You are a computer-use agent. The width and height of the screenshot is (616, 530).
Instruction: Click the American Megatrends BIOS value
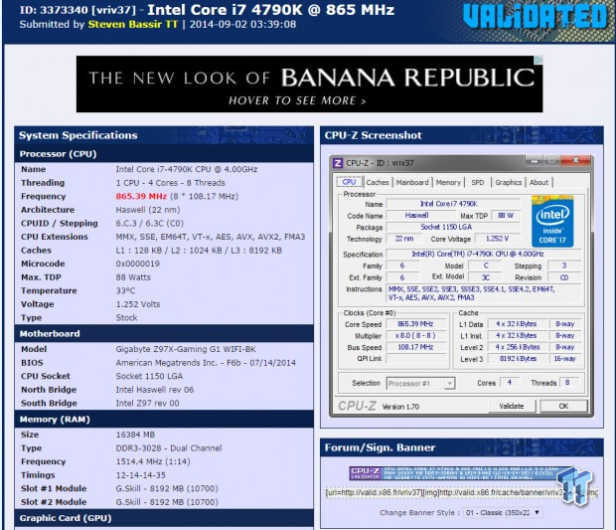tap(206, 363)
